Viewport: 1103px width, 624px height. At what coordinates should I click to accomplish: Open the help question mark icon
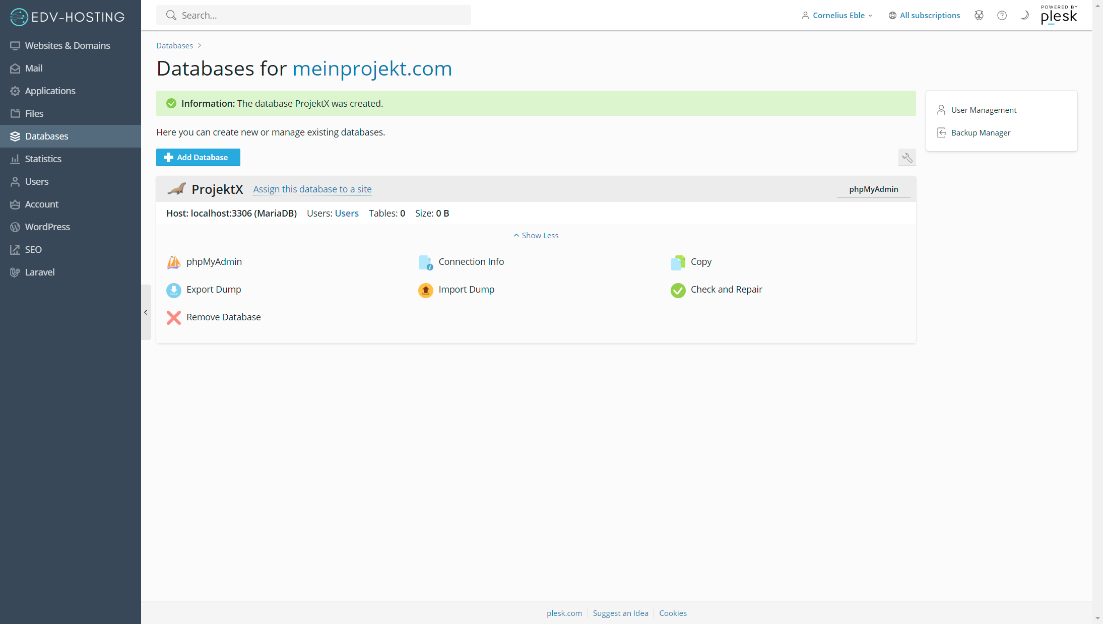[1002, 16]
